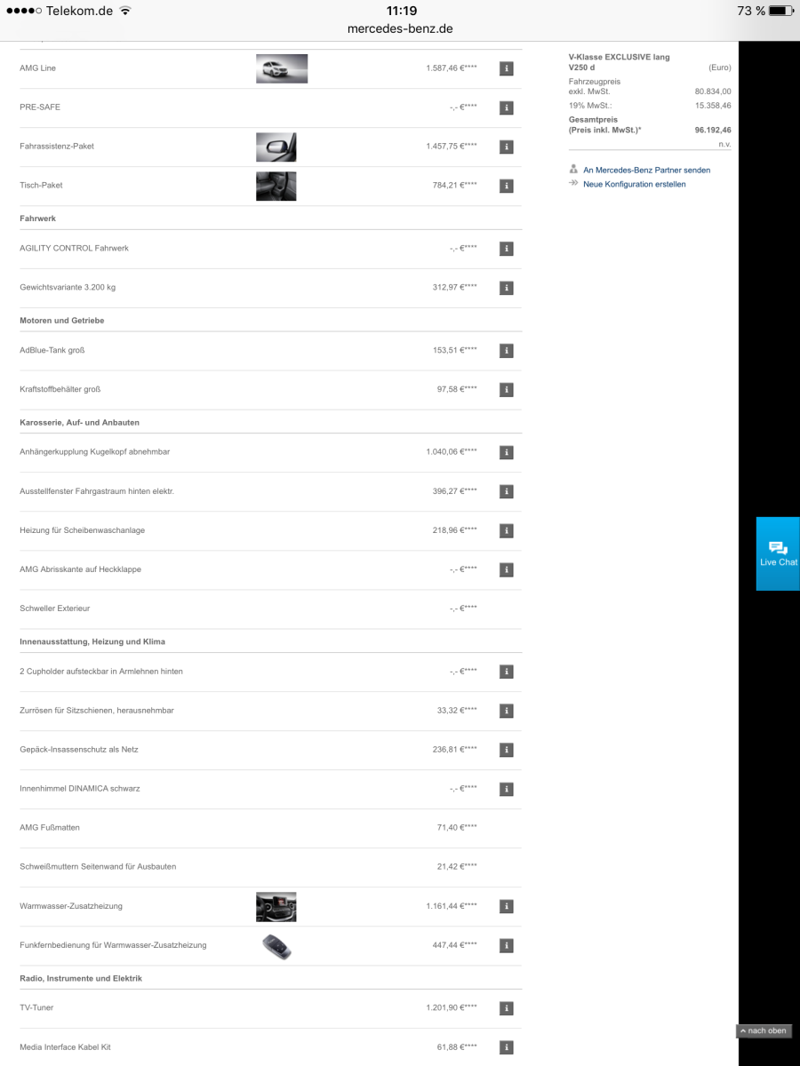Open info for Media Interface Kabel Kit
This screenshot has height=1066, width=800.
point(506,1047)
